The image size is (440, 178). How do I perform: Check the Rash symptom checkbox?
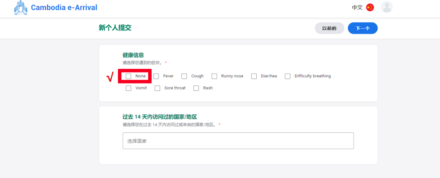click(x=196, y=88)
